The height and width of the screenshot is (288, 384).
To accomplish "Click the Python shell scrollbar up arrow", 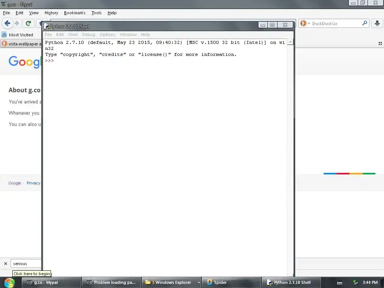I will [x=290, y=42].
